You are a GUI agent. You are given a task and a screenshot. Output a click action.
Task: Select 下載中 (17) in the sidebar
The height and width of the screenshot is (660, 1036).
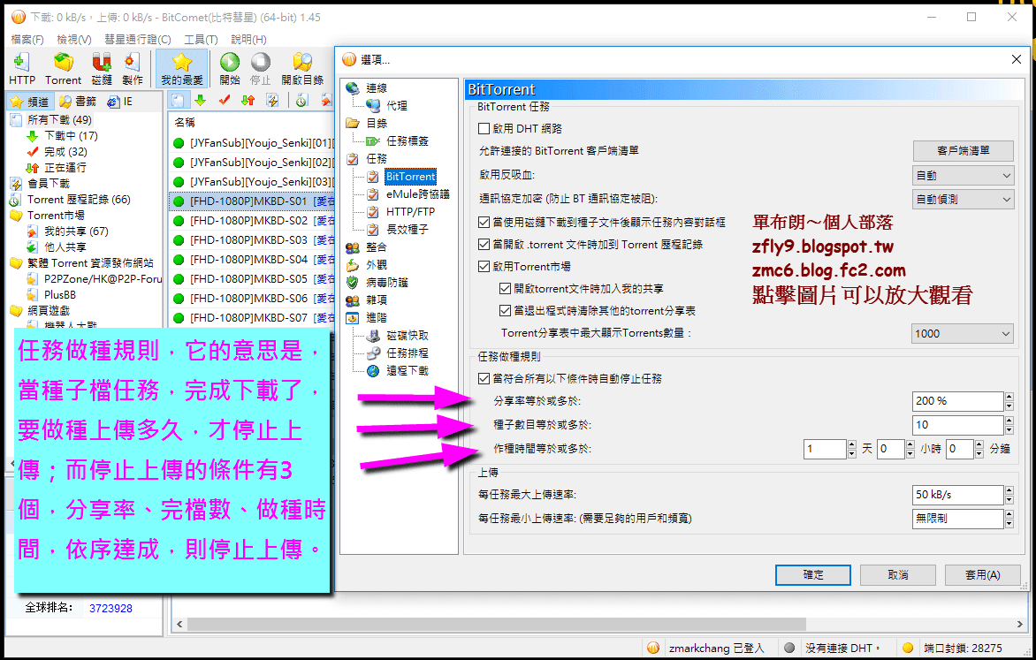coord(71,136)
